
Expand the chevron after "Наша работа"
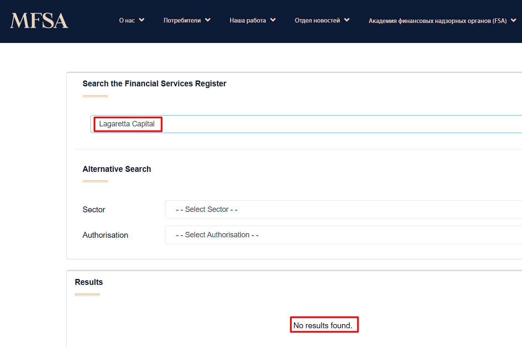pos(273,20)
